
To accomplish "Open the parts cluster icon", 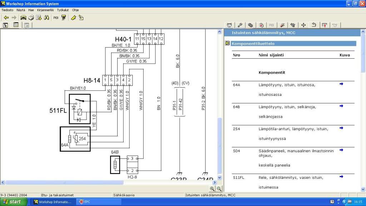I will [x=293, y=25].
